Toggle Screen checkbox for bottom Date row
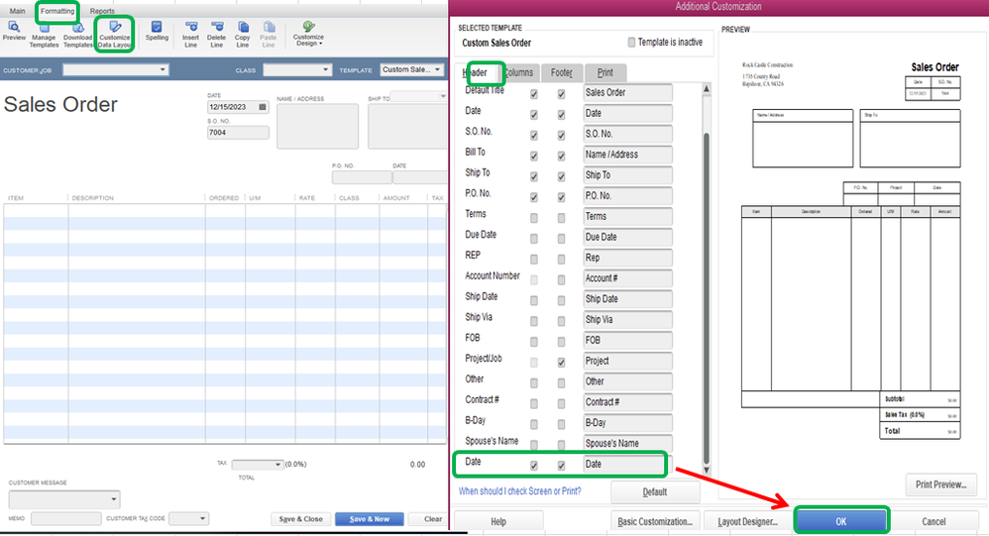The image size is (989, 536). click(534, 466)
